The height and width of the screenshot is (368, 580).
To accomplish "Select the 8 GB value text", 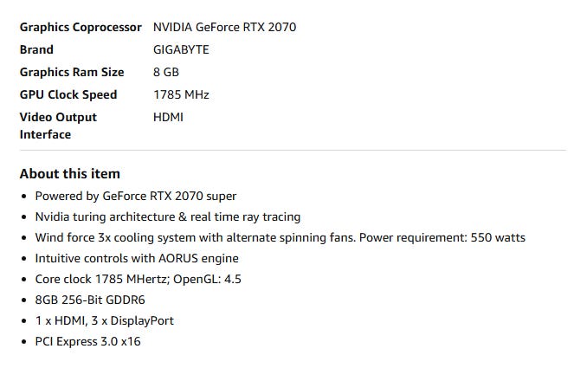I will pos(166,72).
